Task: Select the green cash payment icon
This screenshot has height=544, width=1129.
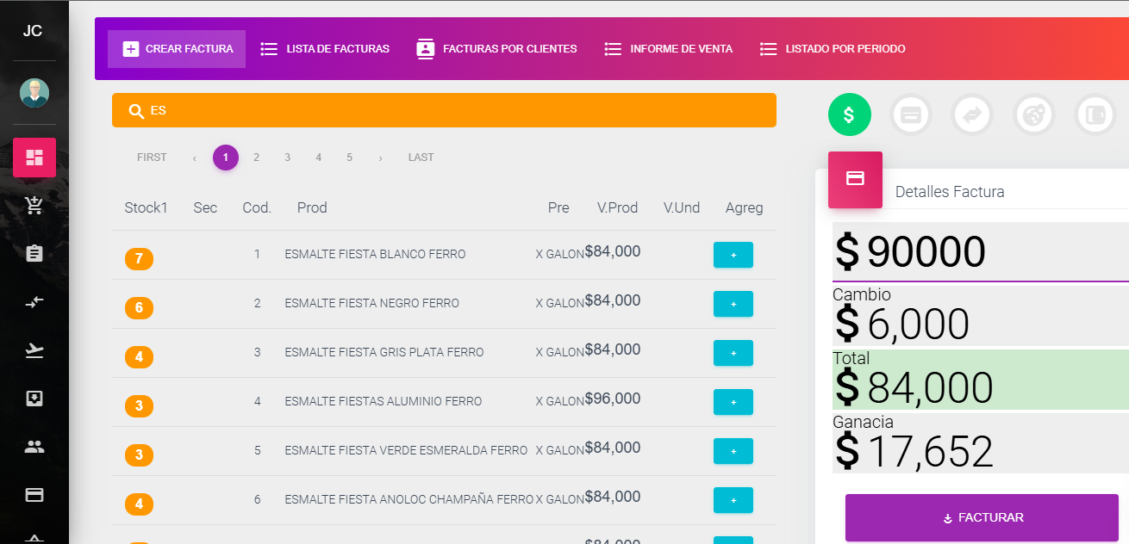Action: point(849,114)
